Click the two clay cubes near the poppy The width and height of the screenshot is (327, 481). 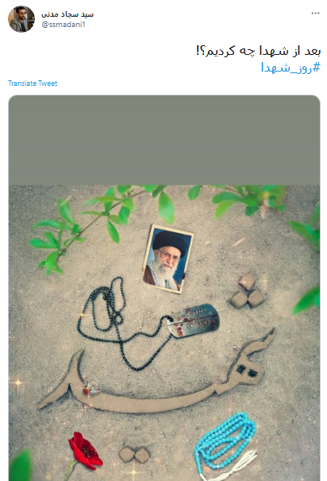[134, 454]
